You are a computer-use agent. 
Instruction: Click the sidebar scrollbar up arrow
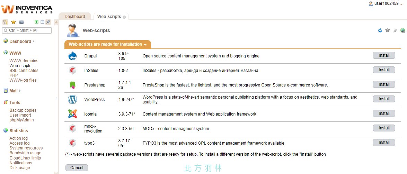click(x=56, y=22)
